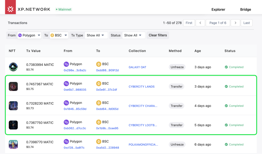This screenshot has height=154, width=262.
Task: Jump to the Last page
Action: tap(247, 23)
